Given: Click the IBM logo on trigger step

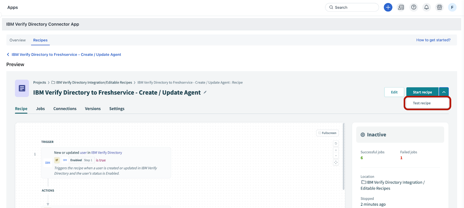Looking at the screenshot, I should 48,163.
